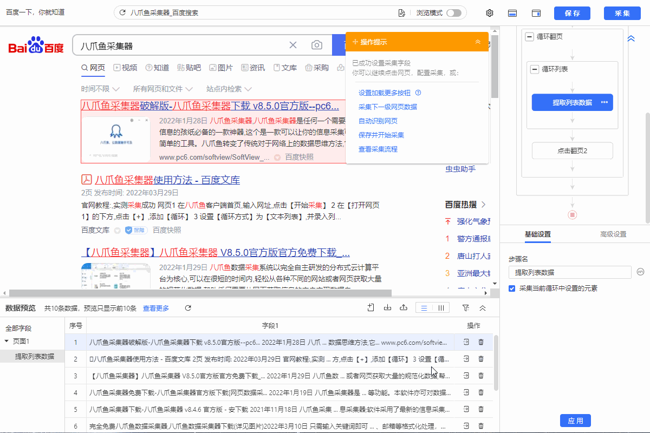Click the 字段1 column header
The image size is (650, 433).
click(270, 325)
